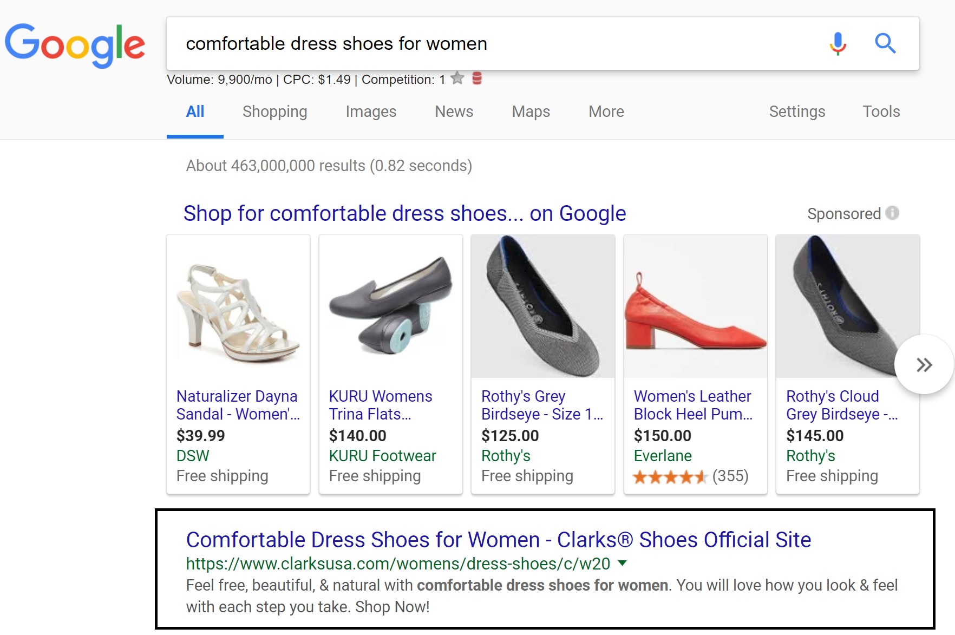Open KURU Womens Trina Flats link
The image size is (955, 635).
pyautogui.click(x=381, y=405)
